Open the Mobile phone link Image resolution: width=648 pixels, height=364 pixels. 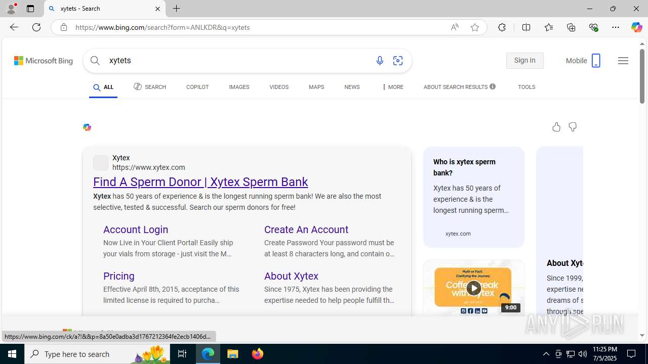[583, 61]
